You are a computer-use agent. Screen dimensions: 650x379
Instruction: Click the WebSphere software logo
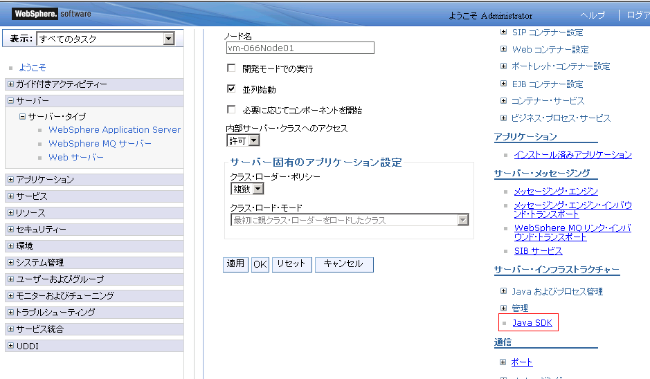(x=52, y=14)
